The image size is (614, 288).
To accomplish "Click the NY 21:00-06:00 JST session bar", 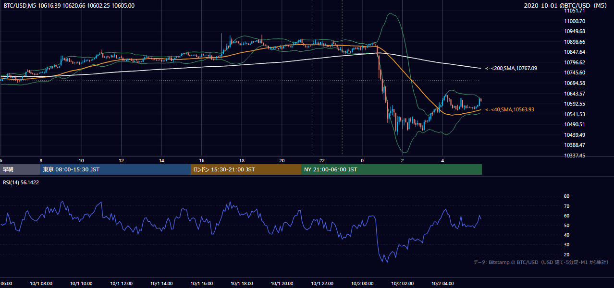I will coord(392,169).
